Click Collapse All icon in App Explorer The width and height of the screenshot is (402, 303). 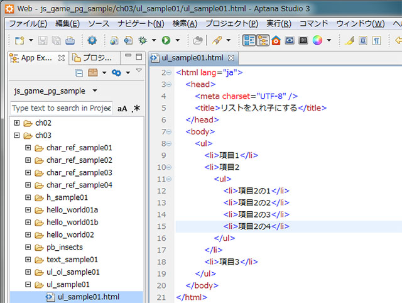click(x=79, y=73)
